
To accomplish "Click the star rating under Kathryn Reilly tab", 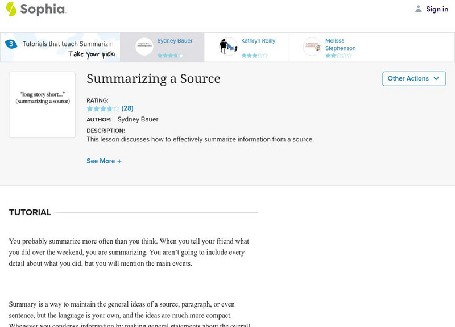I will coord(254,56).
